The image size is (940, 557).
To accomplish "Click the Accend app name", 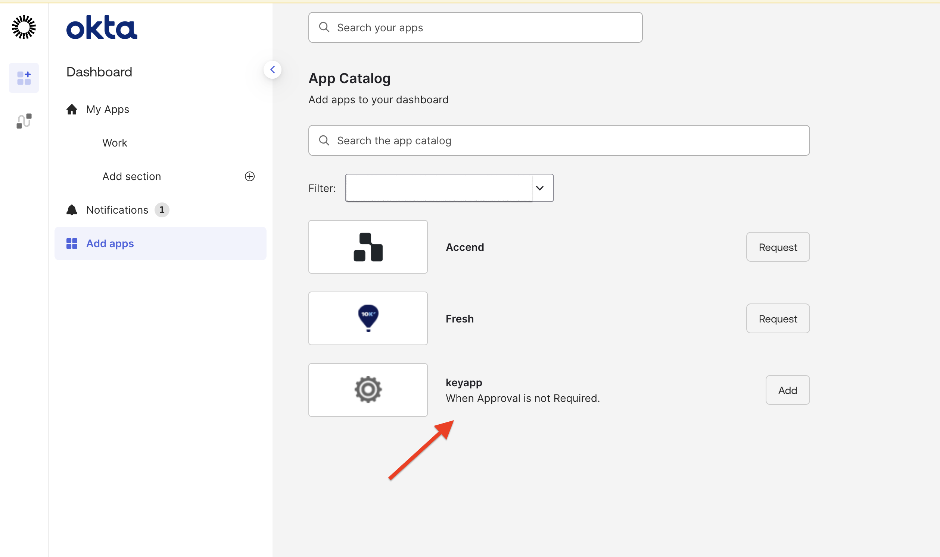I will click(465, 247).
